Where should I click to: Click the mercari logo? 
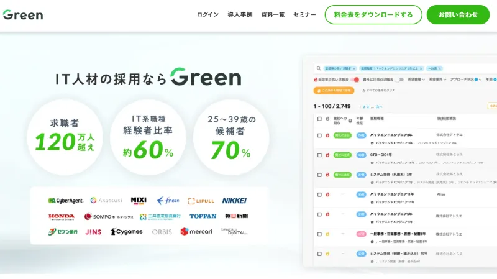point(196,231)
